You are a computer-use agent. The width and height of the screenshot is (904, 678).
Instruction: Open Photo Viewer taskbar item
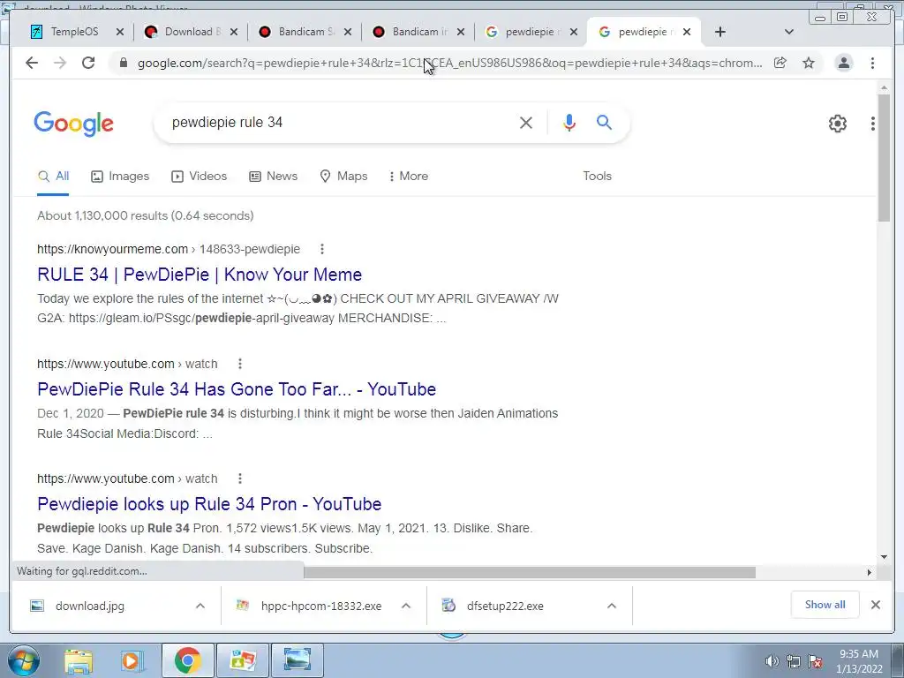tap(297, 660)
